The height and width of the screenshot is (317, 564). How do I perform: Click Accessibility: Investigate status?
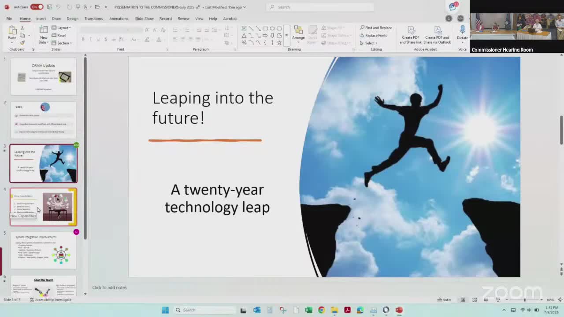coord(50,300)
